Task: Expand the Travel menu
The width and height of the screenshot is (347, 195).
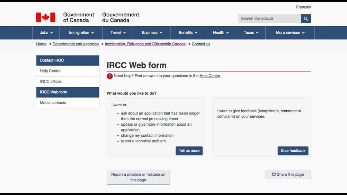Action: (118, 33)
